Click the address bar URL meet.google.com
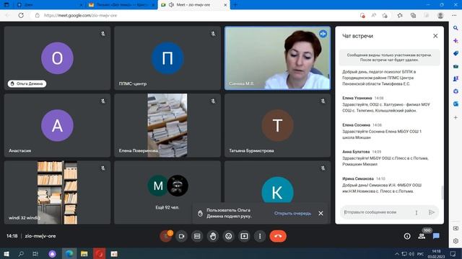Screen dimensions: 462x259 [x=80, y=15]
